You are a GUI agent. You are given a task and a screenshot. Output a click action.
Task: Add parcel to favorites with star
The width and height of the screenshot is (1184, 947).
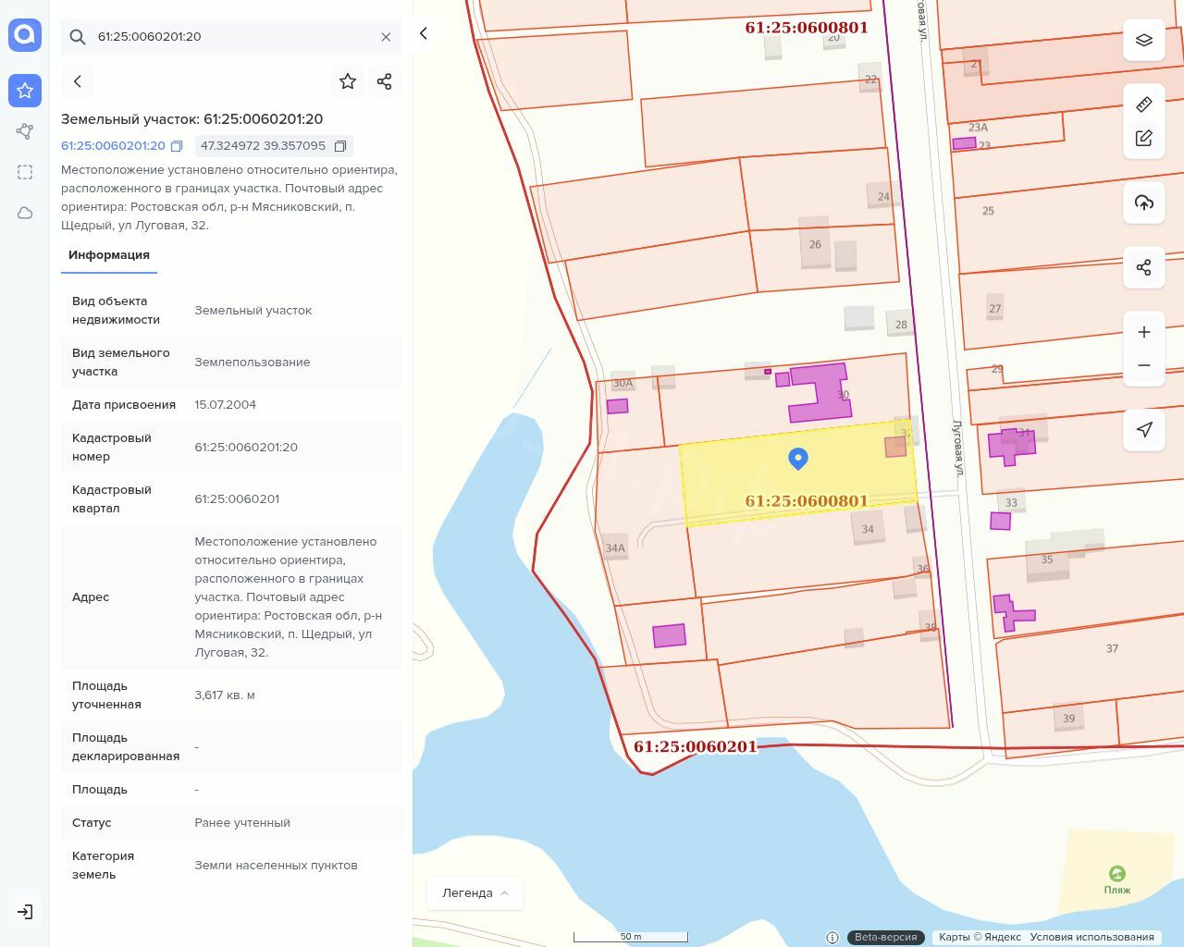(x=348, y=81)
